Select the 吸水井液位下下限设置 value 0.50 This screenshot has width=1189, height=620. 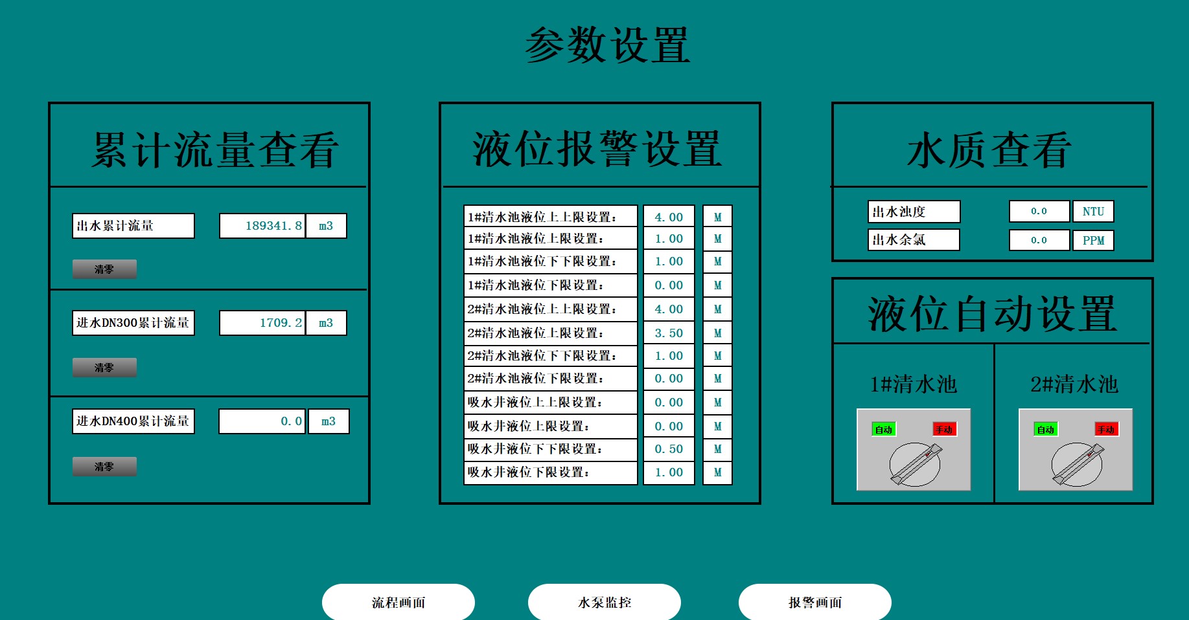[669, 449]
